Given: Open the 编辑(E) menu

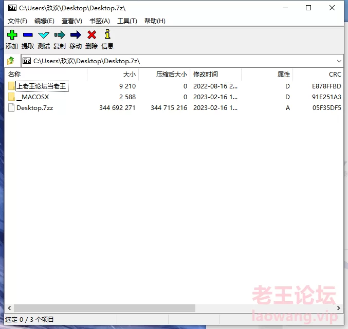Looking at the screenshot, I should (x=44, y=21).
